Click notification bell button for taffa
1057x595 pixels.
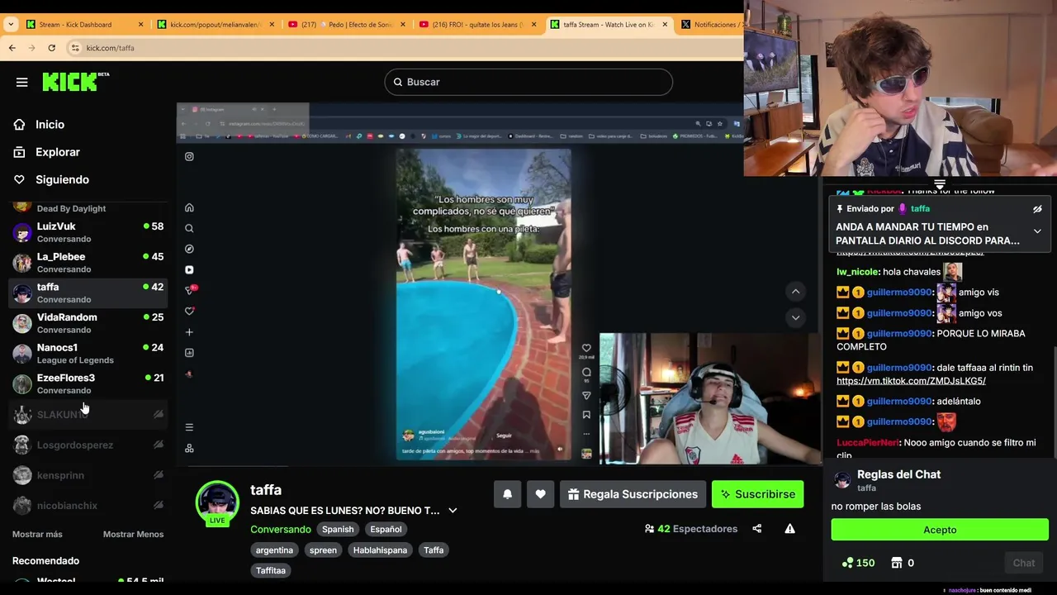coord(508,494)
